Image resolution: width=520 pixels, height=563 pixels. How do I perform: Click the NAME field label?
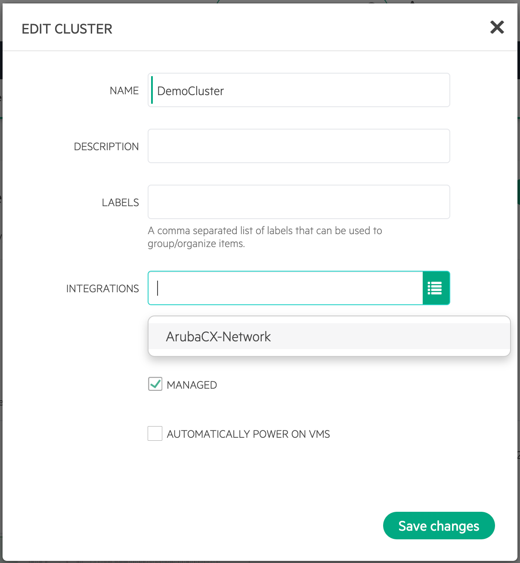pyautogui.click(x=124, y=90)
